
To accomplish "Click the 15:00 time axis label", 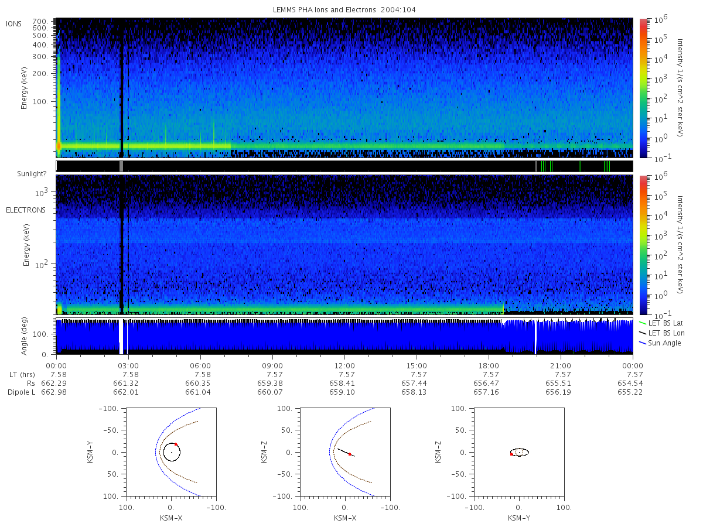I will coord(417,365).
